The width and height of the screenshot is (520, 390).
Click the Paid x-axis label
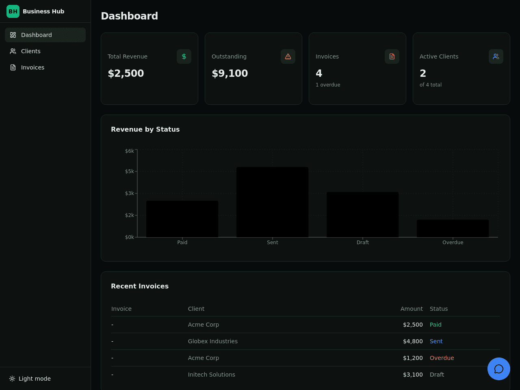click(182, 243)
